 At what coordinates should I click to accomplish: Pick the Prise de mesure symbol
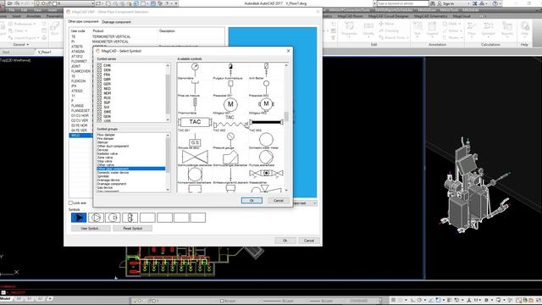195,88
